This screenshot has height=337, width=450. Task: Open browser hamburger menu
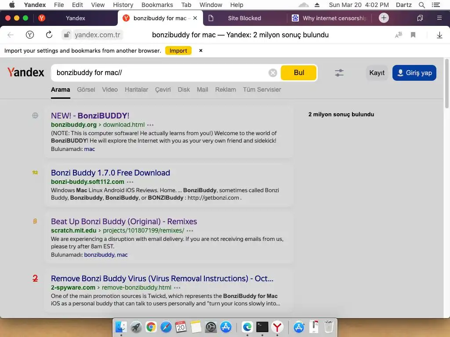[439, 18]
